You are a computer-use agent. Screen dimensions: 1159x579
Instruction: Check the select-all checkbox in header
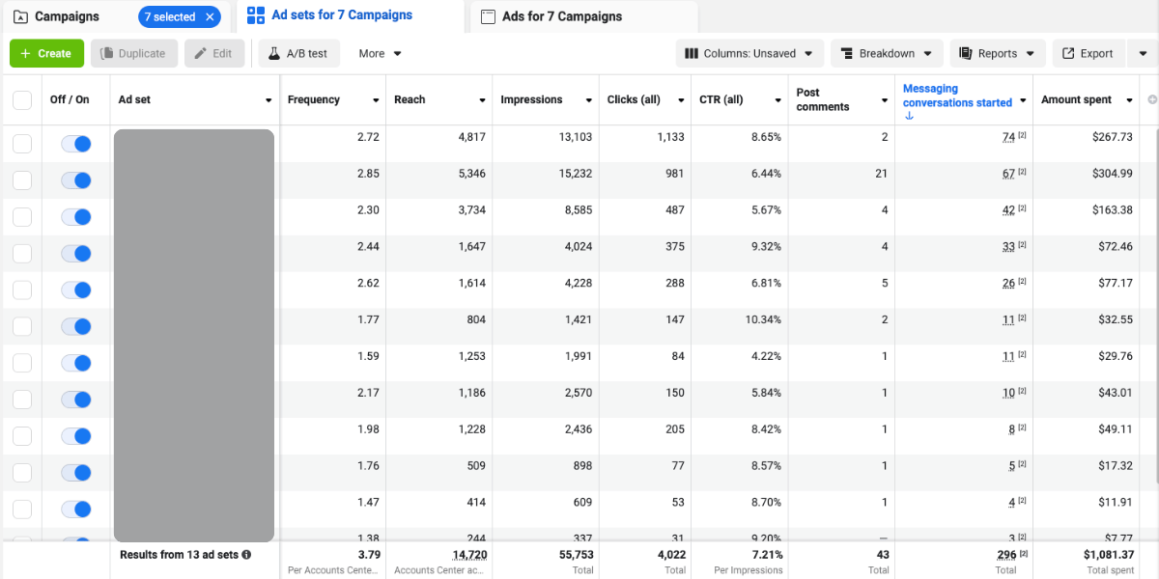point(22,99)
